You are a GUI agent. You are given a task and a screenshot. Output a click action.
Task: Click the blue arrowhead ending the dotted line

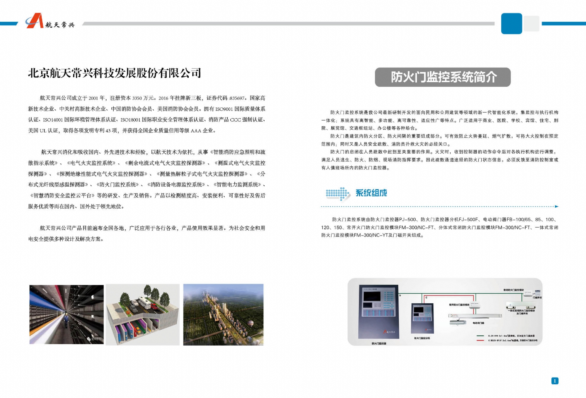[x=557, y=206]
